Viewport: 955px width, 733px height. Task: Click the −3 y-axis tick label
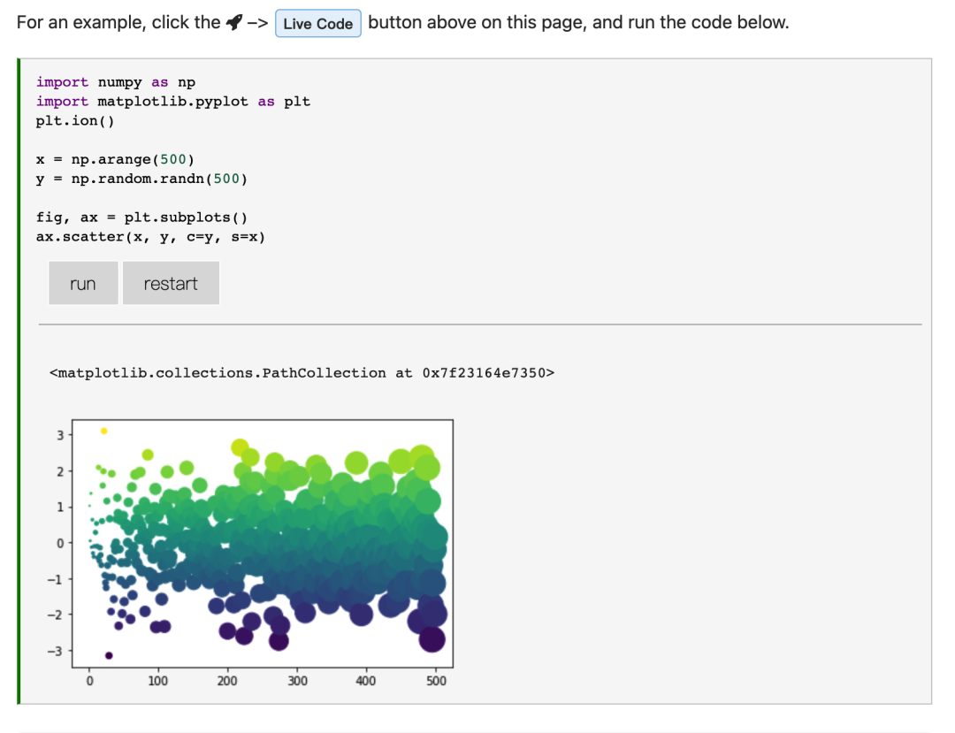pyautogui.click(x=57, y=651)
